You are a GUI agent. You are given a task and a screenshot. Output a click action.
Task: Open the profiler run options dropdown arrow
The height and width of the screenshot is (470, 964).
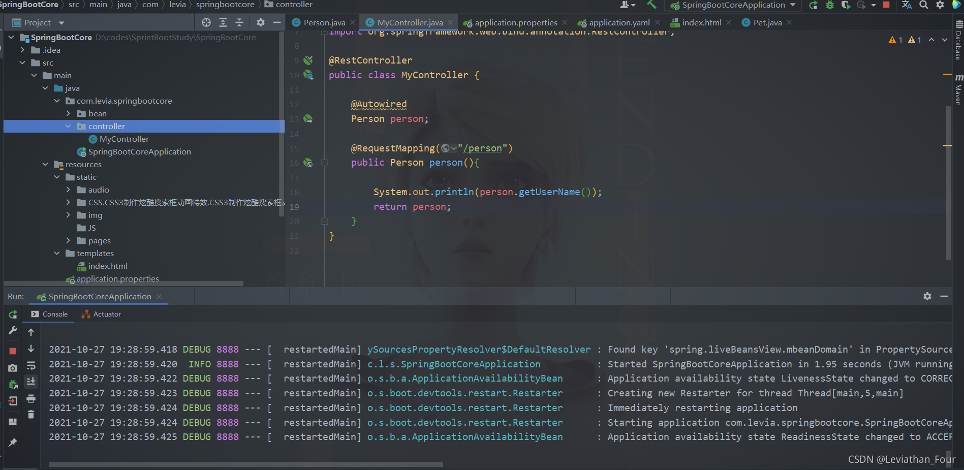pyautogui.click(x=873, y=5)
